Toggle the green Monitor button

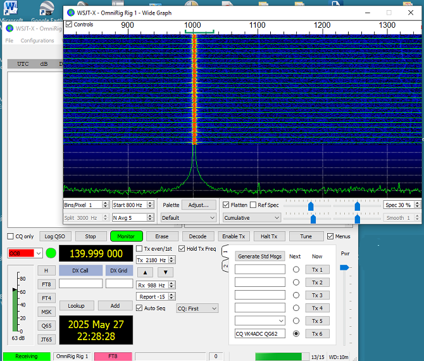tap(126, 236)
